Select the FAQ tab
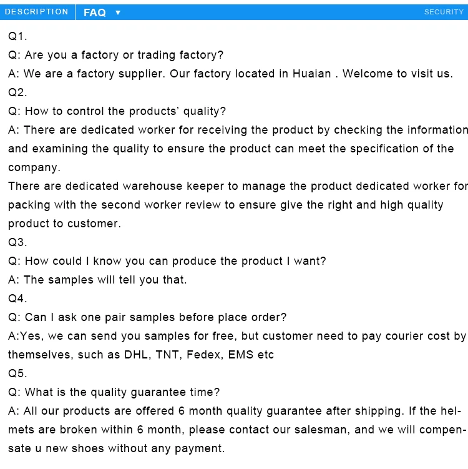This screenshot has width=468, height=469. pyautogui.click(x=95, y=12)
